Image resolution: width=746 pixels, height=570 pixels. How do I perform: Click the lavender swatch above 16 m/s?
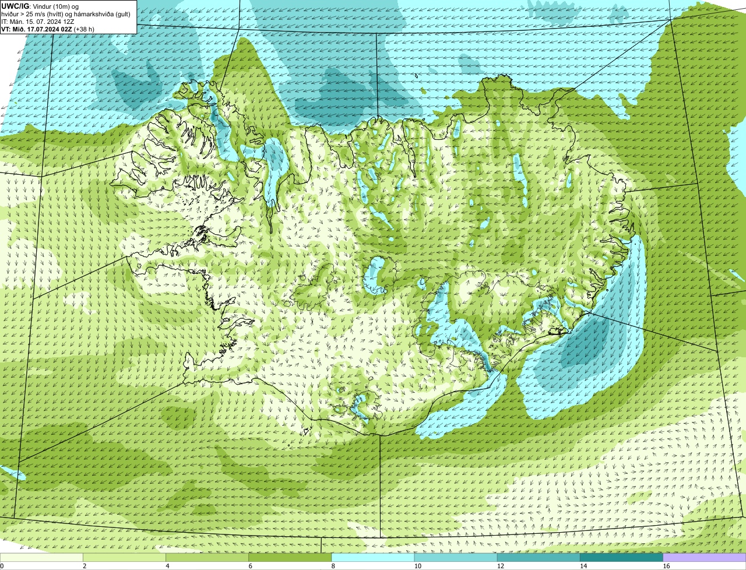(x=705, y=557)
